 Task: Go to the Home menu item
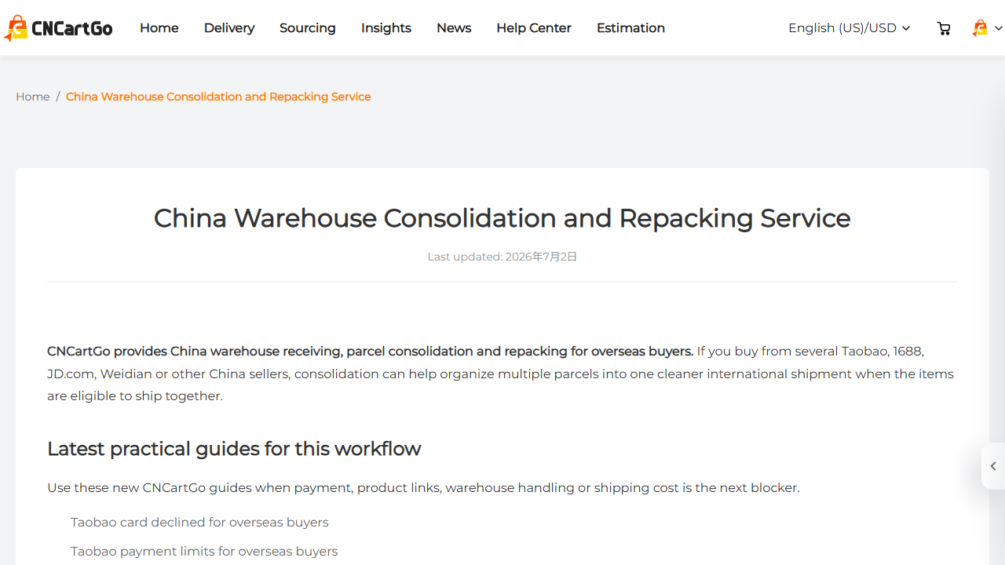(x=159, y=28)
